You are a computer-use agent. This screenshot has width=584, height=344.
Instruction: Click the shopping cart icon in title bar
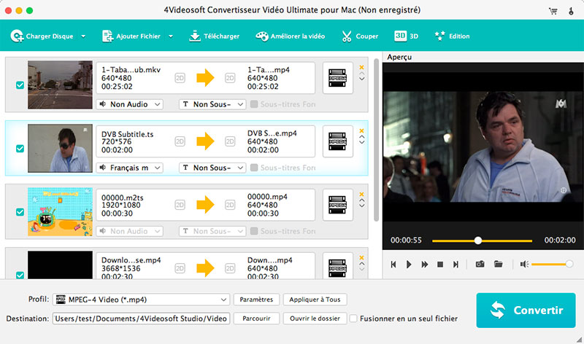552,12
